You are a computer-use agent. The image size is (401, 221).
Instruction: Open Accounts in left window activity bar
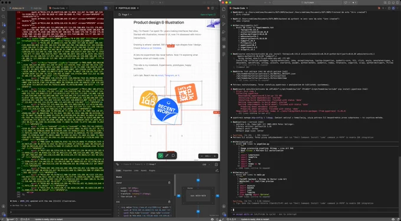tap(4, 206)
